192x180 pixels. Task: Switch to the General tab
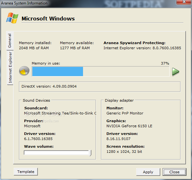point(10,41)
